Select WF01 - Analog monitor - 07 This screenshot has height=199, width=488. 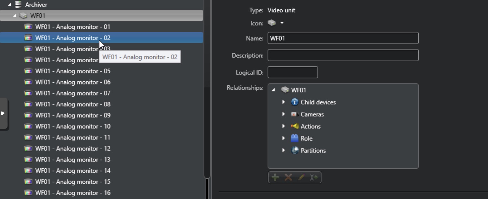click(73, 93)
